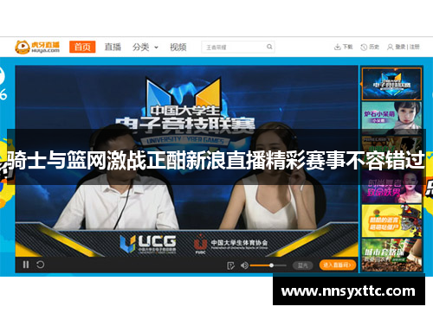Open the 历史 viewing history
The width and height of the screenshot is (433, 313).
(x=370, y=47)
